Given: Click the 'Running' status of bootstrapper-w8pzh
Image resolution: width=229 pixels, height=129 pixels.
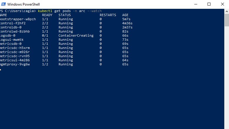Looking at the screenshot, I should [x=66, y=19].
